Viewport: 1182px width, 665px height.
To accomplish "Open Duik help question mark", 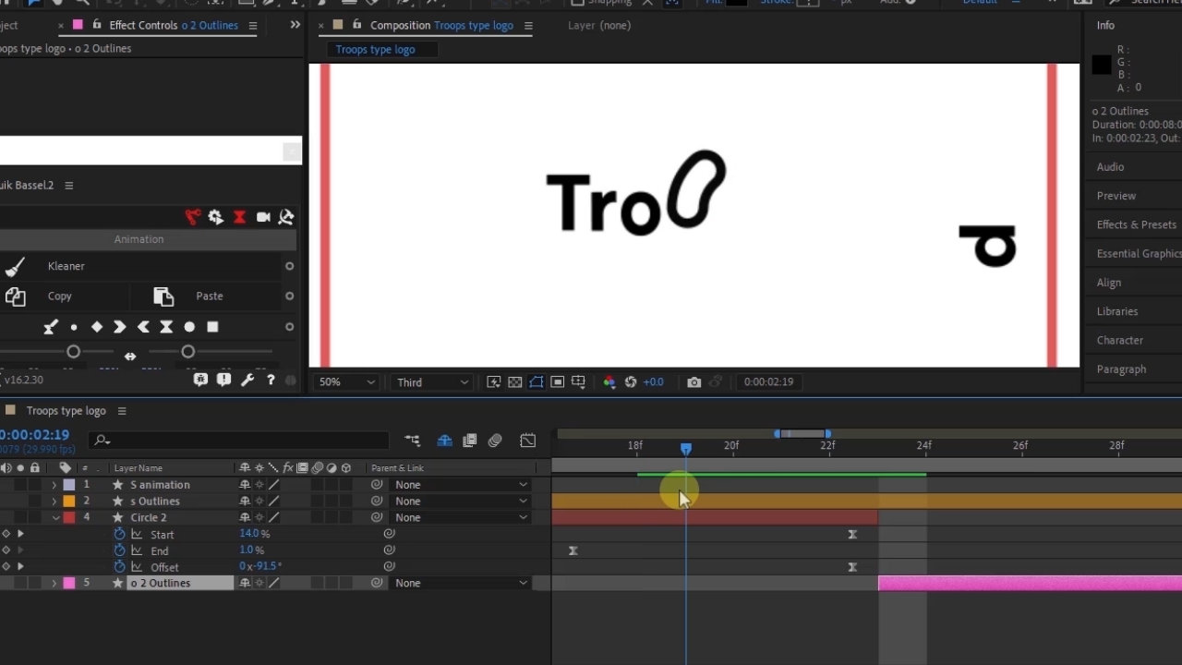I will pos(271,380).
